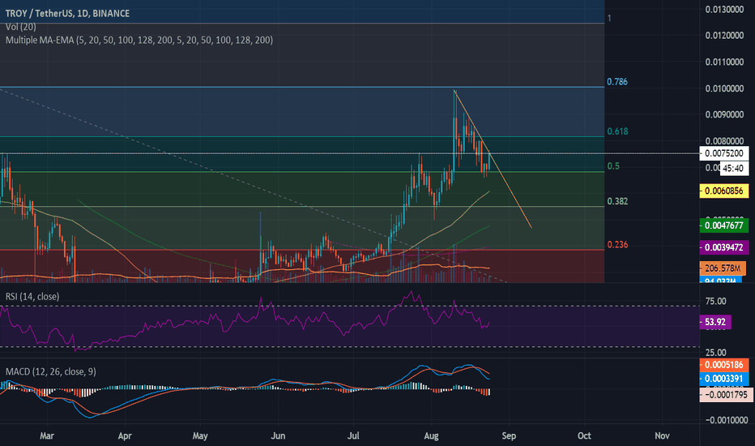755x446 pixels.
Task: Click the 0.0100000 price axis label
Action: (x=724, y=88)
